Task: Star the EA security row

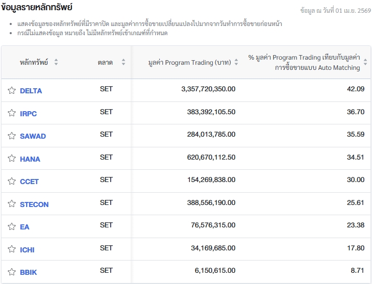Action: point(12,227)
